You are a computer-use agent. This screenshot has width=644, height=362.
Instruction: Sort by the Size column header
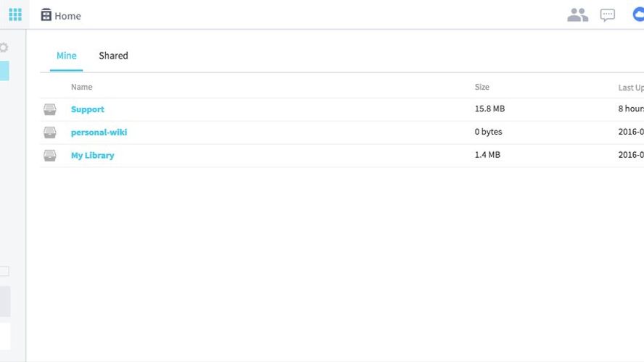482,87
